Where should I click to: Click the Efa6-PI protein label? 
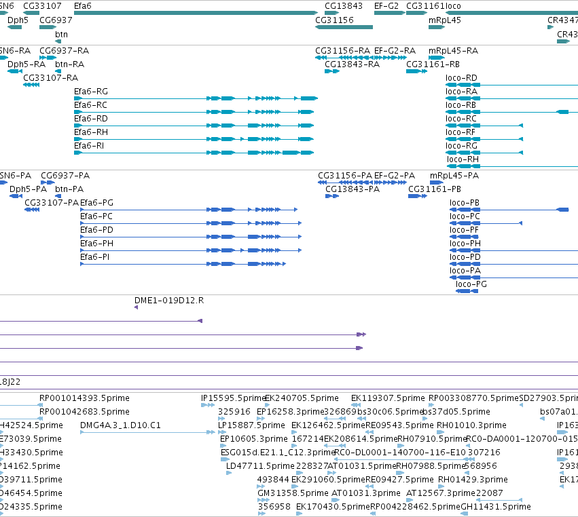pos(94,256)
